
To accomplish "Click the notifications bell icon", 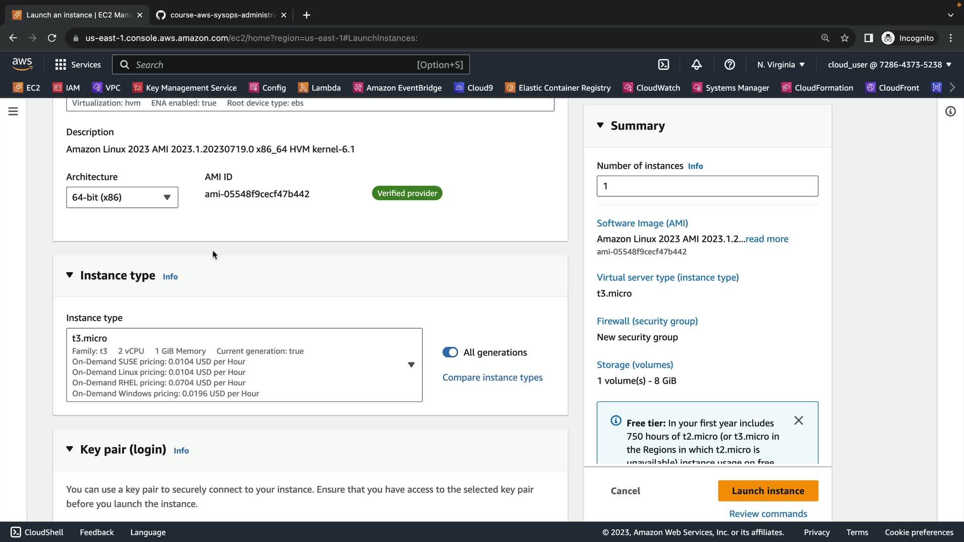I will (696, 65).
